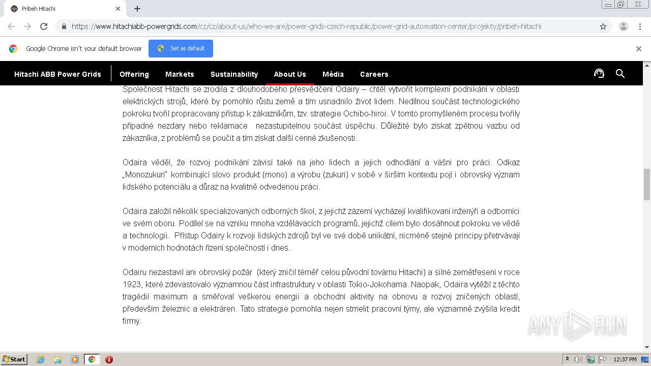This screenshot has height=366, width=651.
Task: Open the Chrome three-dot menu
Action: click(640, 26)
